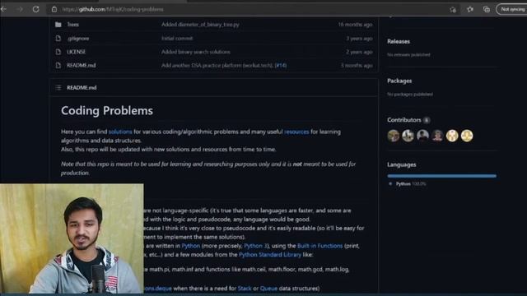Open the first contributor avatar
Image resolution: width=527 pixels, height=296 pixels.
click(x=394, y=136)
